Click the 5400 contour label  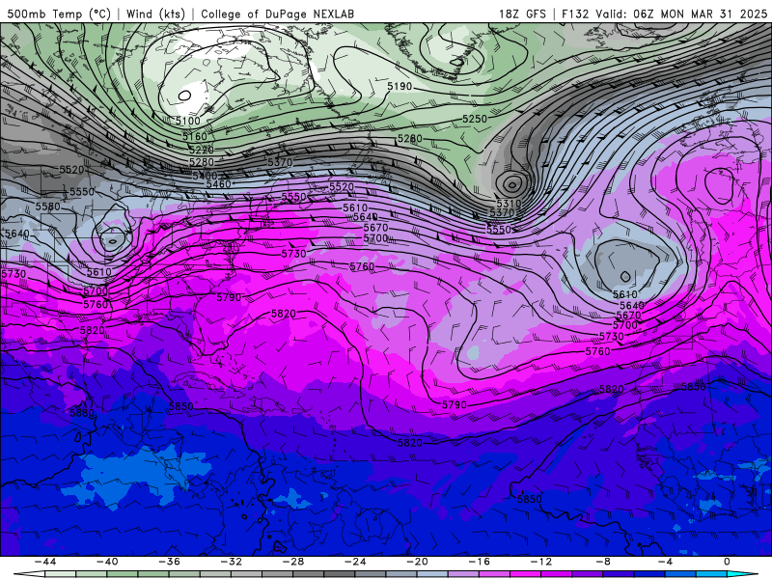(x=205, y=176)
